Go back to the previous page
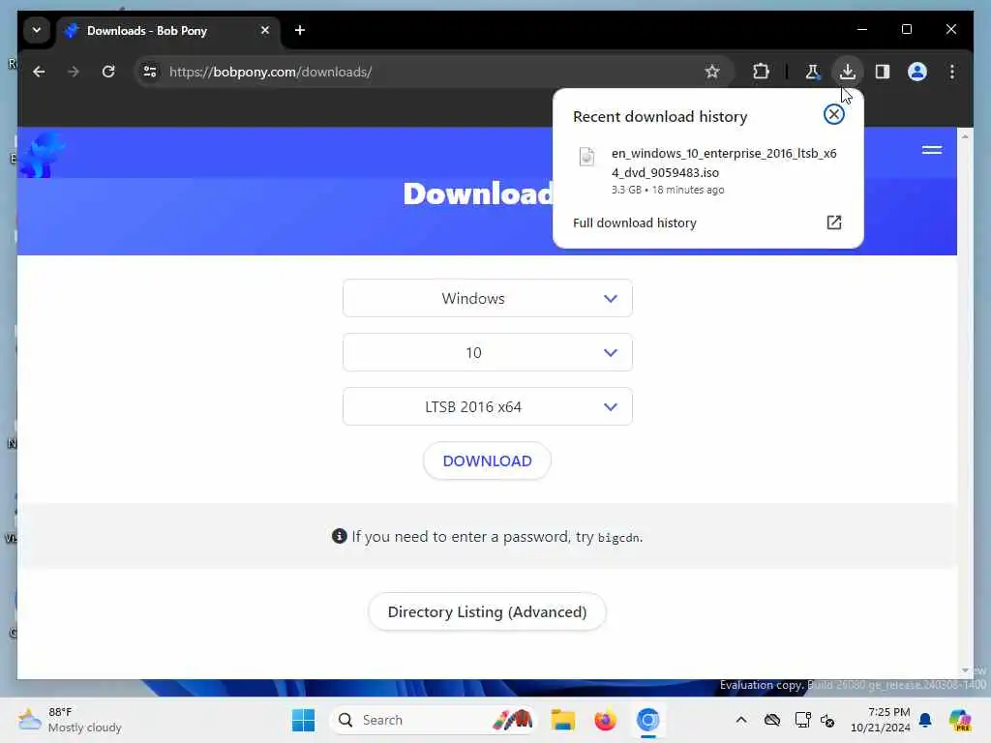 pos(39,72)
